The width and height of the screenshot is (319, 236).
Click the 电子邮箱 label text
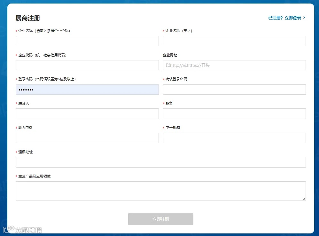coord(173,128)
